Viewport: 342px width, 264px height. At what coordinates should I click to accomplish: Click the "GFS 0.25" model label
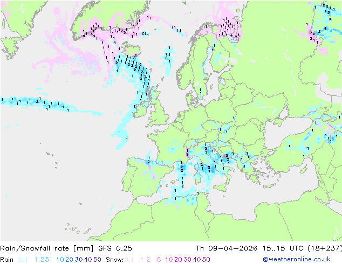pyautogui.click(x=115, y=248)
